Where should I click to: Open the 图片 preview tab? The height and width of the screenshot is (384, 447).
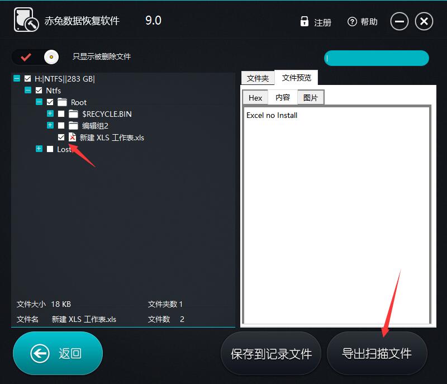(x=311, y=97)
